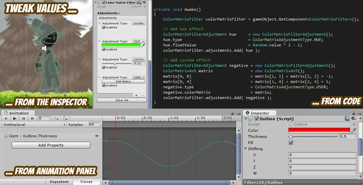
Task: Click the minus icon to remove an adjustment
Action: [142, 95]
